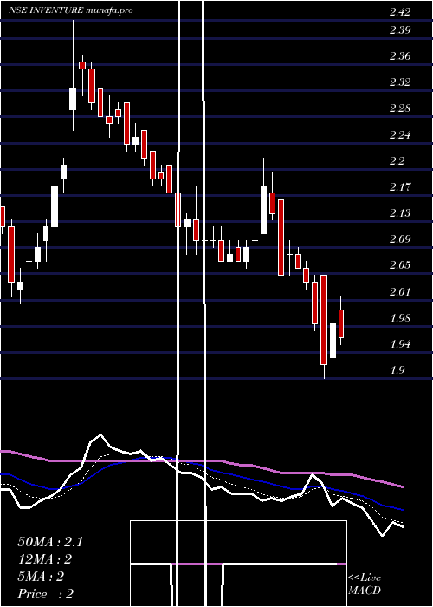Select the long red candle dropping to 1.9
This screenshot has height=607, width=433.
[324, 326]
